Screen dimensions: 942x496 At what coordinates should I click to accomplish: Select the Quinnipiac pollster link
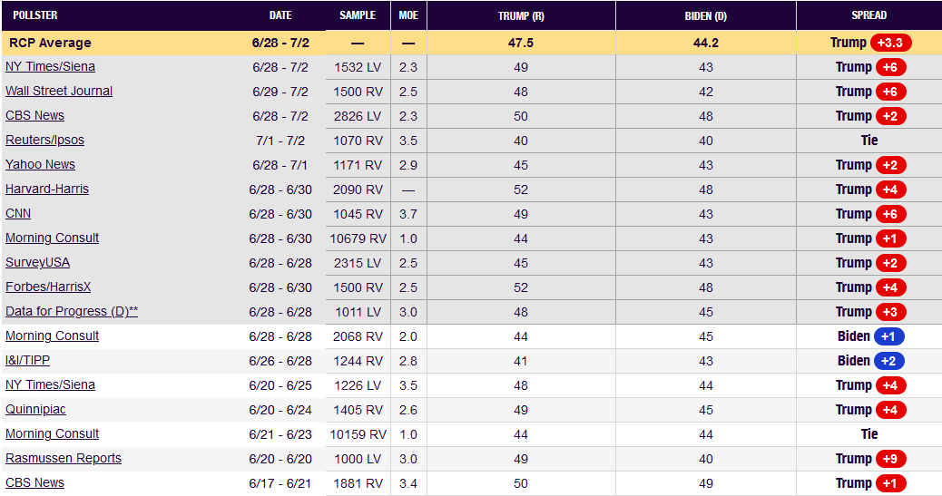(x=35, y=409)
